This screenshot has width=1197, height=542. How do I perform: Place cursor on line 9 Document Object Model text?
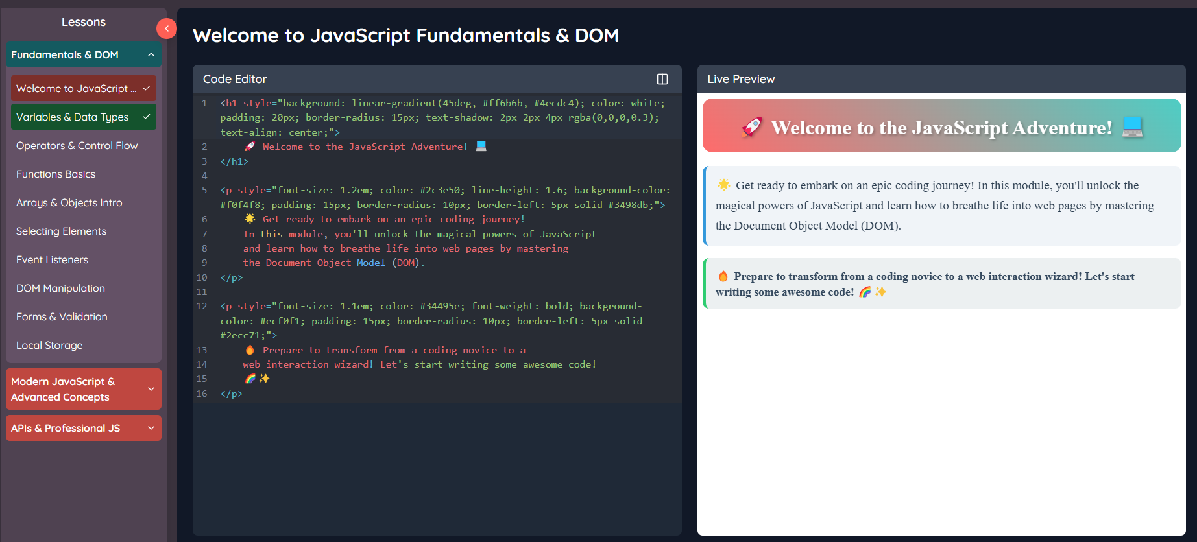[x=326, y=263]
